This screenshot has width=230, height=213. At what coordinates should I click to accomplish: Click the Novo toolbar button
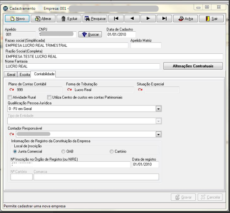(x=17, y=19)
